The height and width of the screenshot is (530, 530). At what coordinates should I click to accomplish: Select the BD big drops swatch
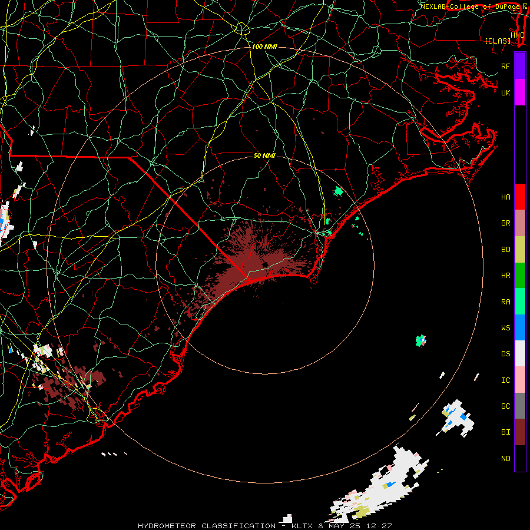coord(520,250)
